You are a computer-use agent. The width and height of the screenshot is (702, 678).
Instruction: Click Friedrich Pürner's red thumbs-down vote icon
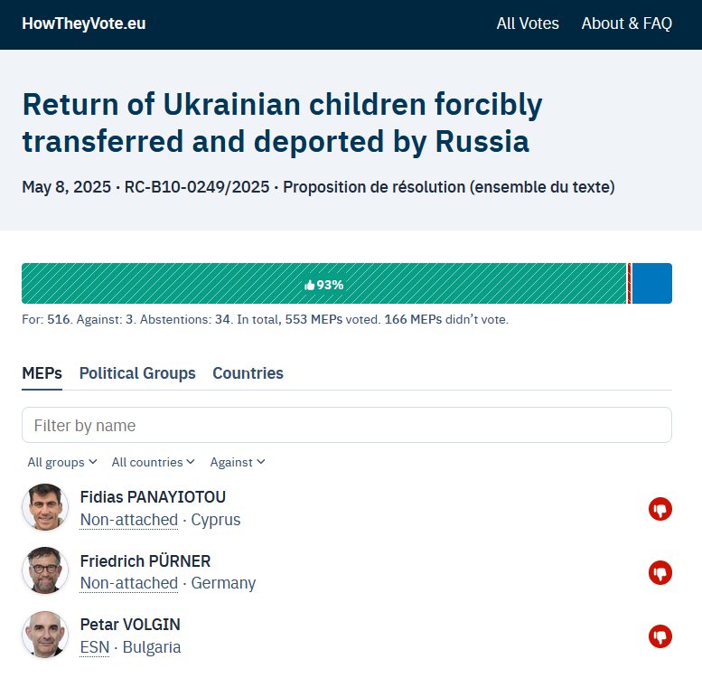[660, 572]
